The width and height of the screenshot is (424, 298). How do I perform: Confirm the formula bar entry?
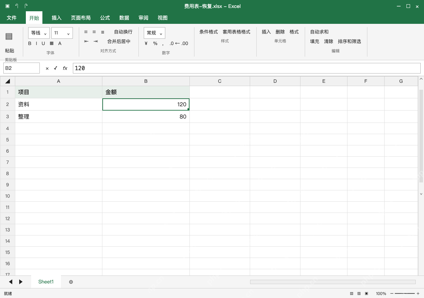click(56, 68)
